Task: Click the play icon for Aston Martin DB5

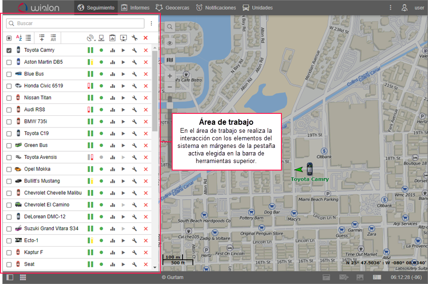Action: point(123,62)
